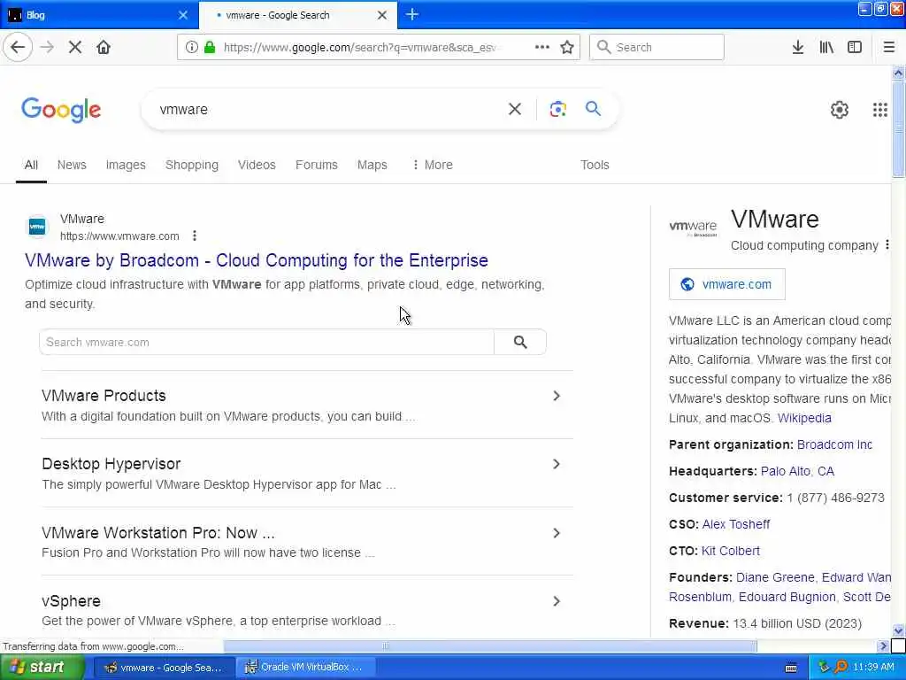Open the vmware.com button in knowledge panel
Screen dimensions: 906x680
tap(727, 284)
